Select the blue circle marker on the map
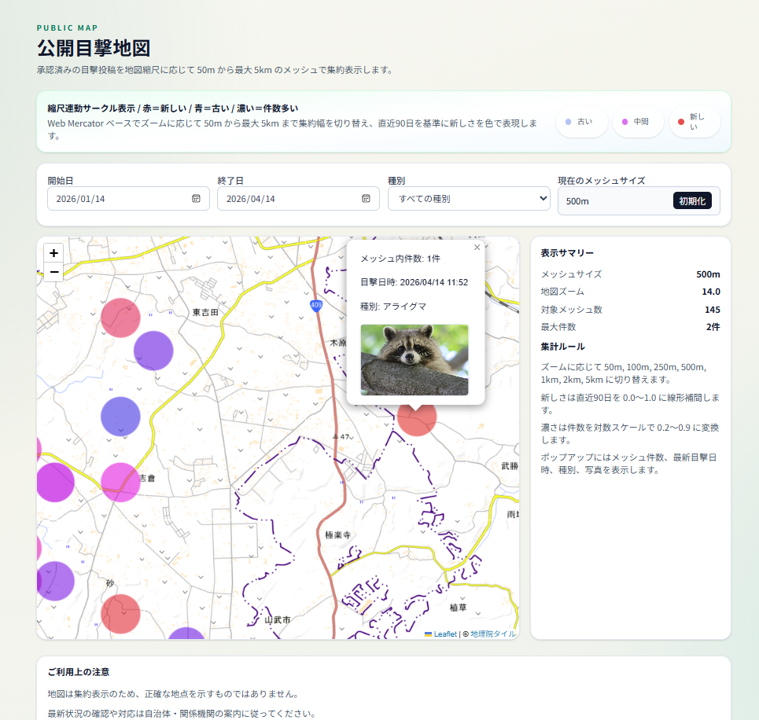The width and height of the screenshot is (759, 720). pos(120,417)
